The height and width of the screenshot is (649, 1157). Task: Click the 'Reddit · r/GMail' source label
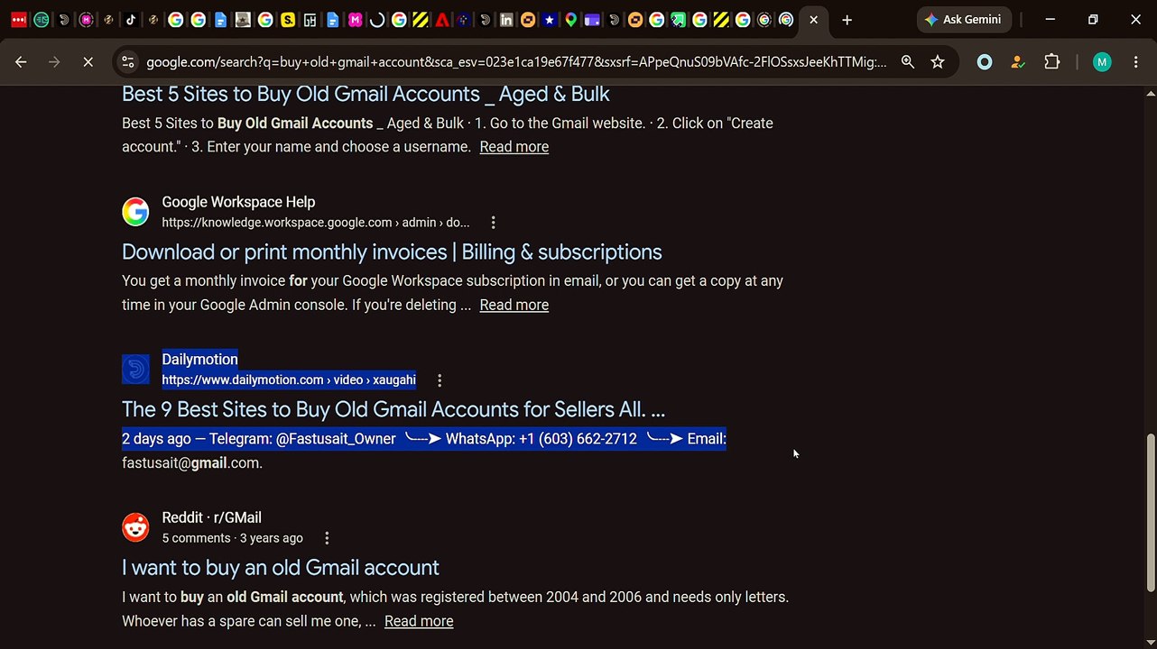[x=212, y=517]
